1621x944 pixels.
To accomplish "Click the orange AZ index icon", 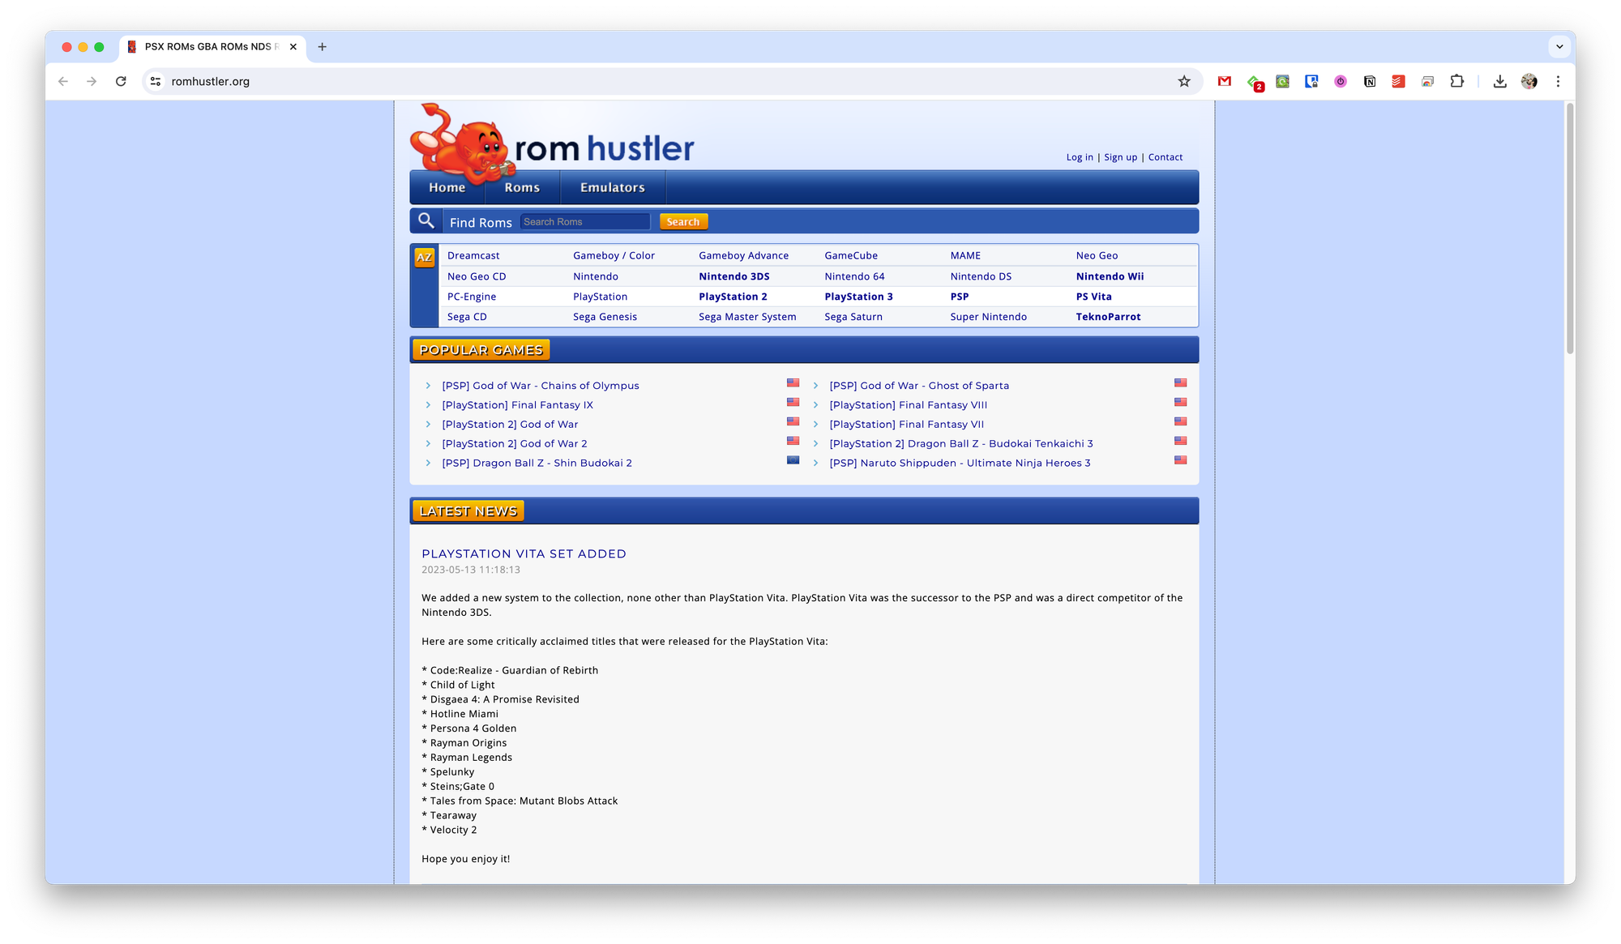I will click(424, 258).
